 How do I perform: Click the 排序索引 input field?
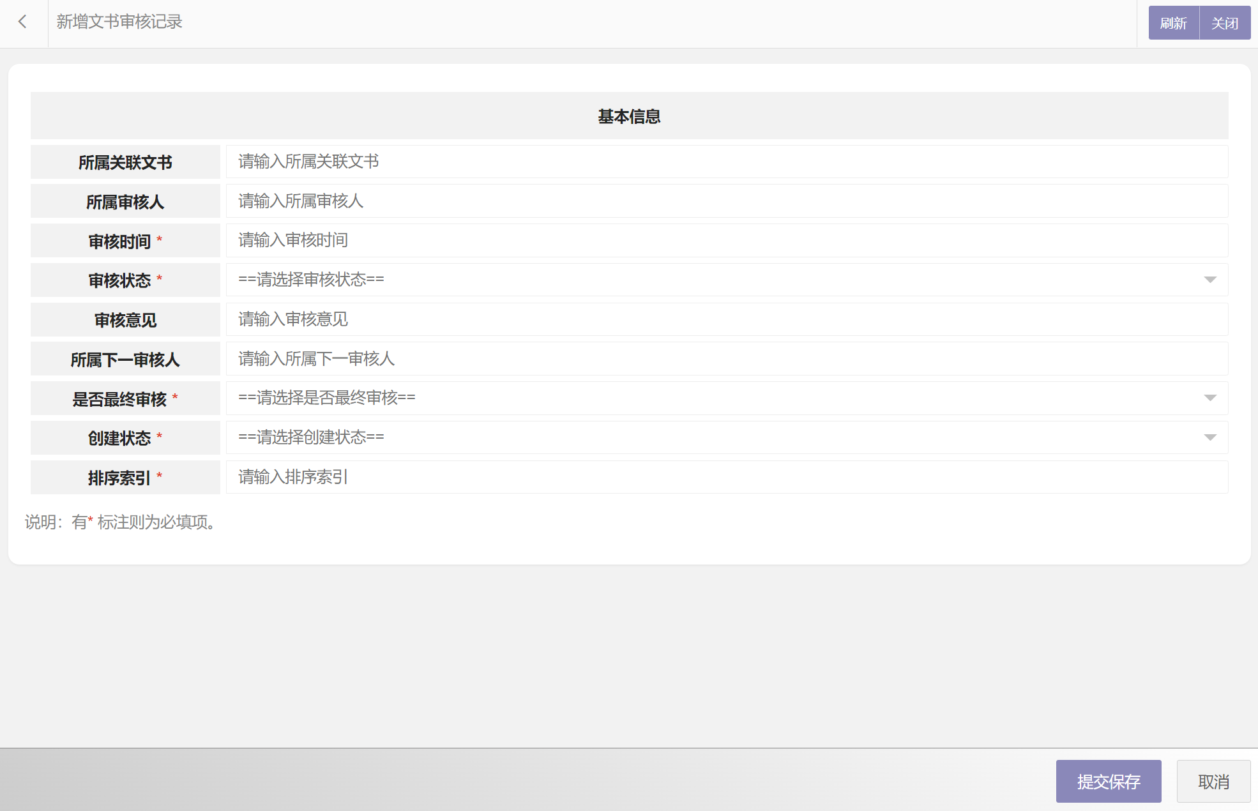click(726, 477)
